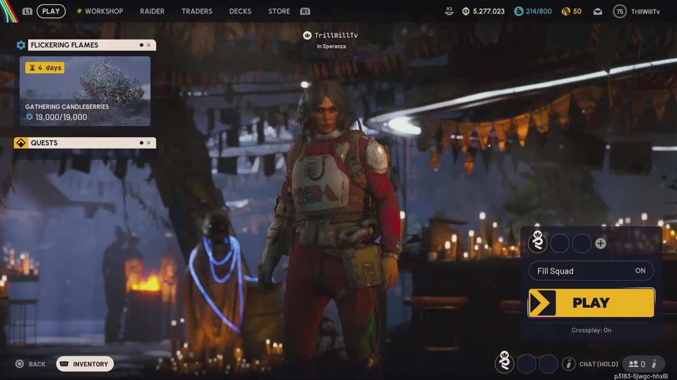Click the chat info icon beside CHAT (HOLD)
This screenshot has width=677, height=380.
pyautogui.click(x=569, y=364)
